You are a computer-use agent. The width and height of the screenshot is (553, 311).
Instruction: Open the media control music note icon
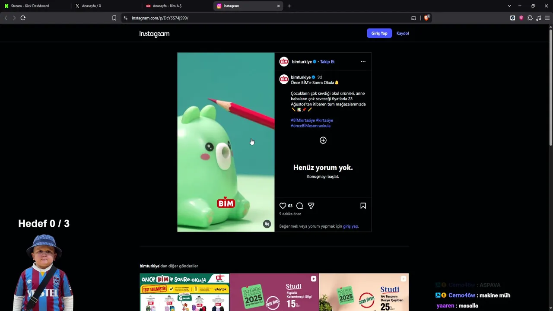pyautogui.click(x=539, y=18)
